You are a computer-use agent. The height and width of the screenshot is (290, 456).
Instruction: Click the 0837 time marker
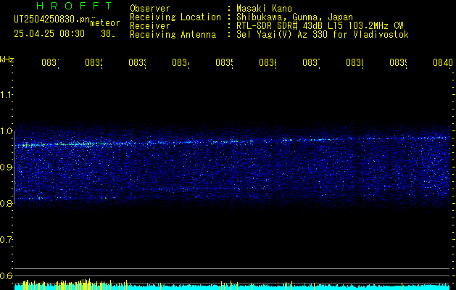[311, 63]
